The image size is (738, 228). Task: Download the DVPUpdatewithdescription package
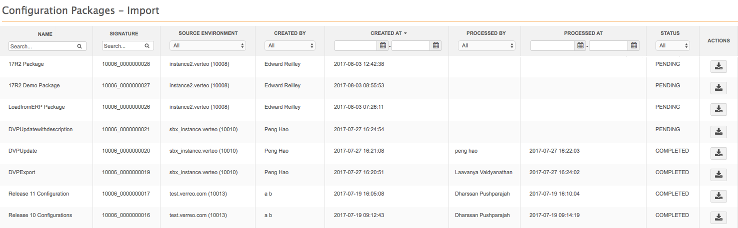pos(718,132)
